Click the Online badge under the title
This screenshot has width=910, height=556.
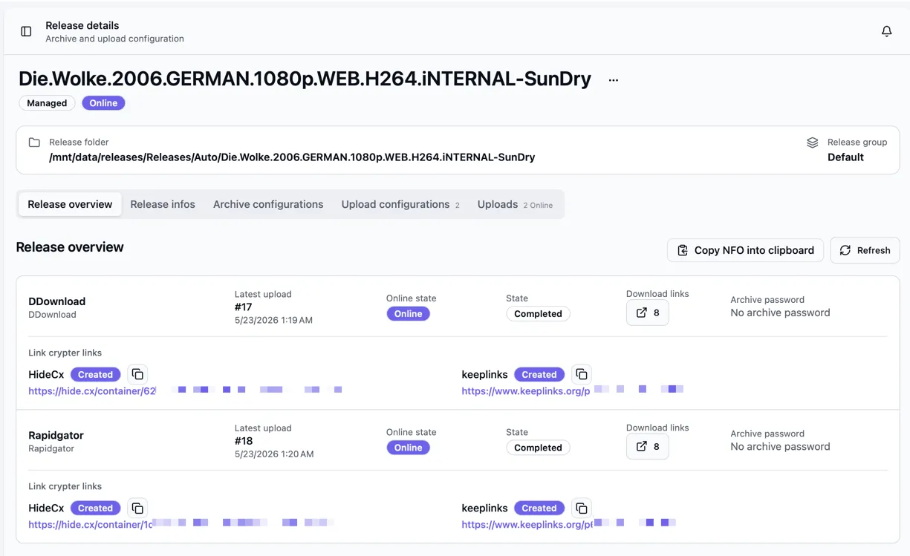pos(103,103)
